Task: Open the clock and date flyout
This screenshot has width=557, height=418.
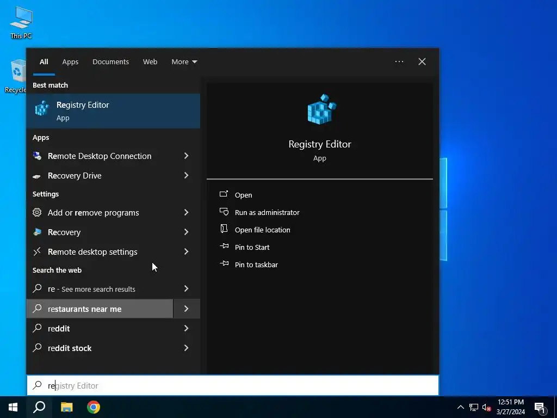Action: click(x=510, y=407)
